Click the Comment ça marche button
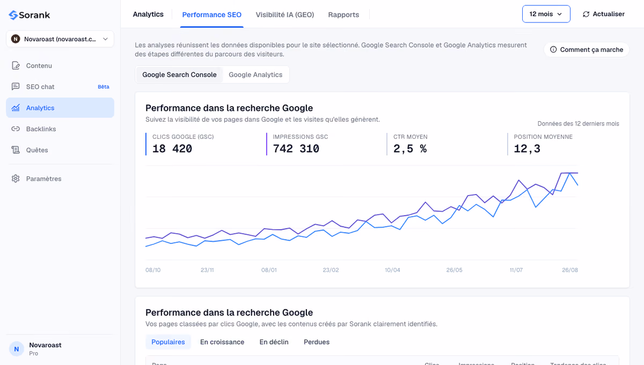644x365 pixels. (x=587, y=50)
